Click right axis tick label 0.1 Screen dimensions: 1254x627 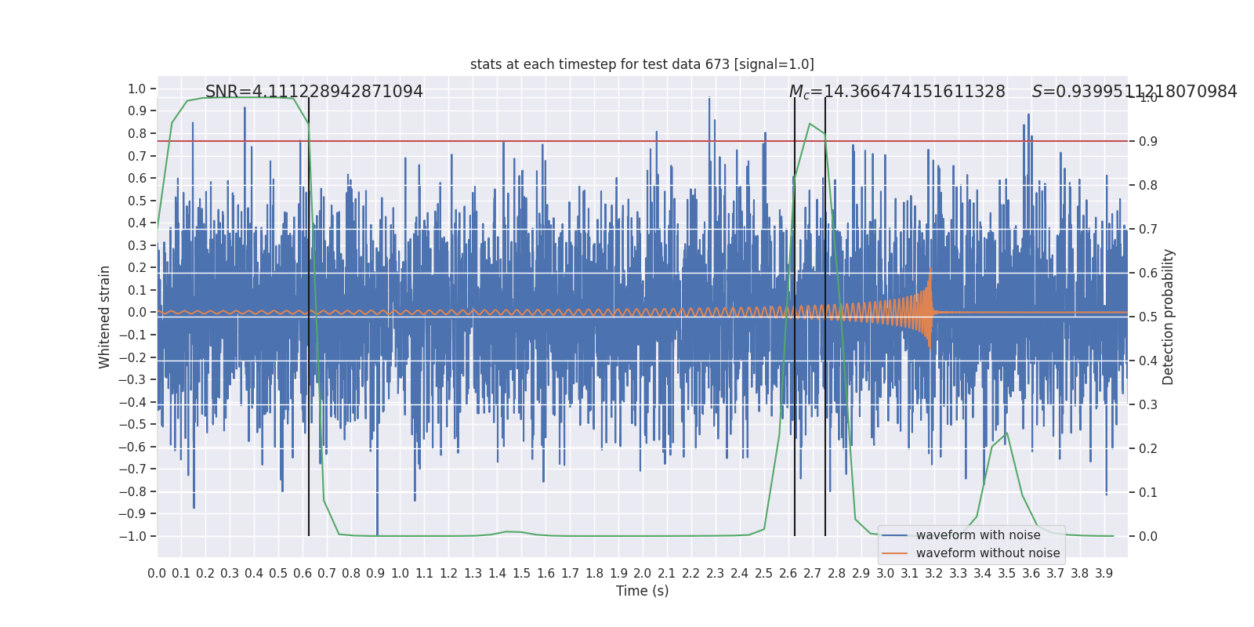point(1148,492)
